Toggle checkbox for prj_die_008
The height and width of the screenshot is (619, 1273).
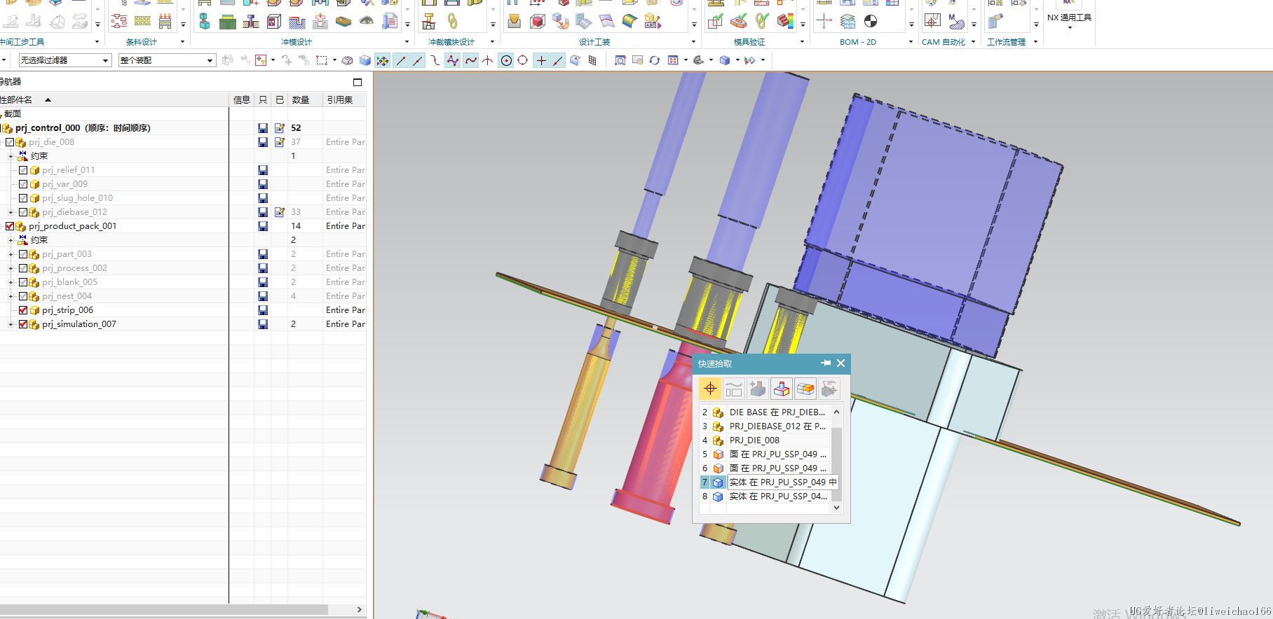click(x=10, y=142)
